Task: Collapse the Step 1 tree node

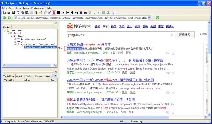Action: 12,36
